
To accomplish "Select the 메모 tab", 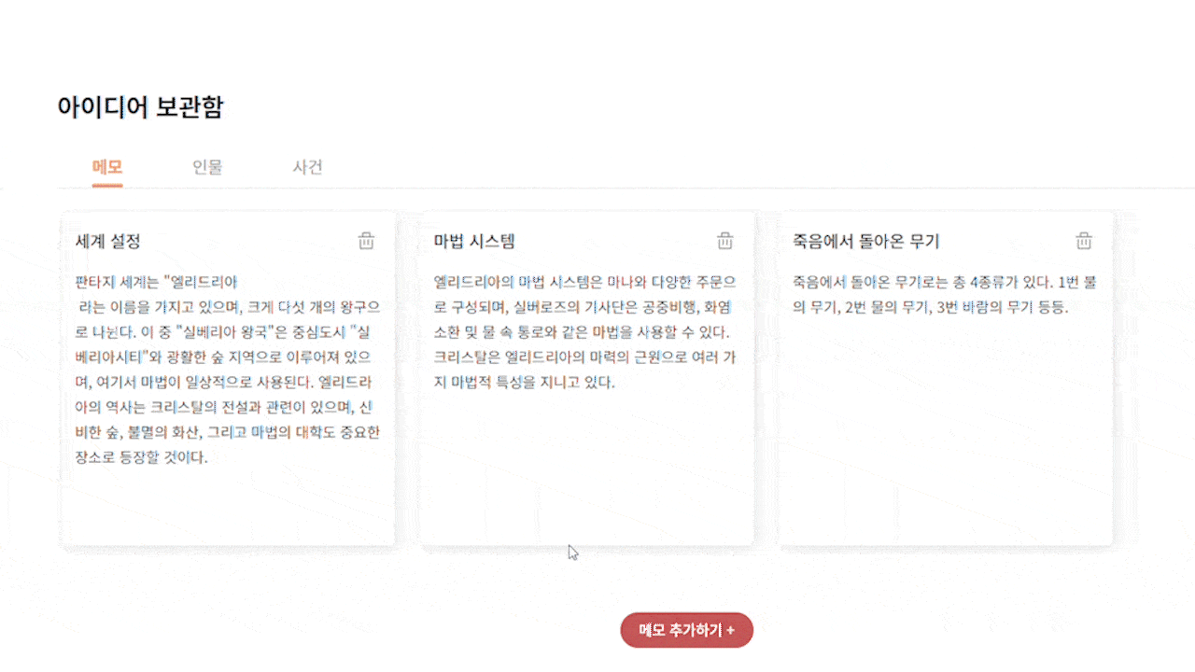I will pos(106,167).
